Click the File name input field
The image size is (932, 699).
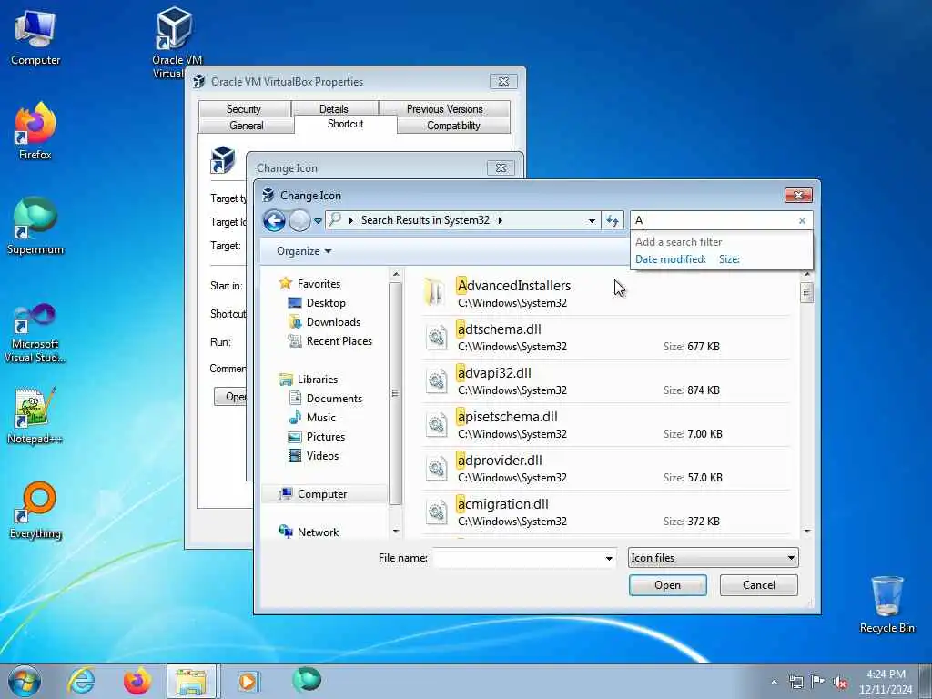click(518, 558)
